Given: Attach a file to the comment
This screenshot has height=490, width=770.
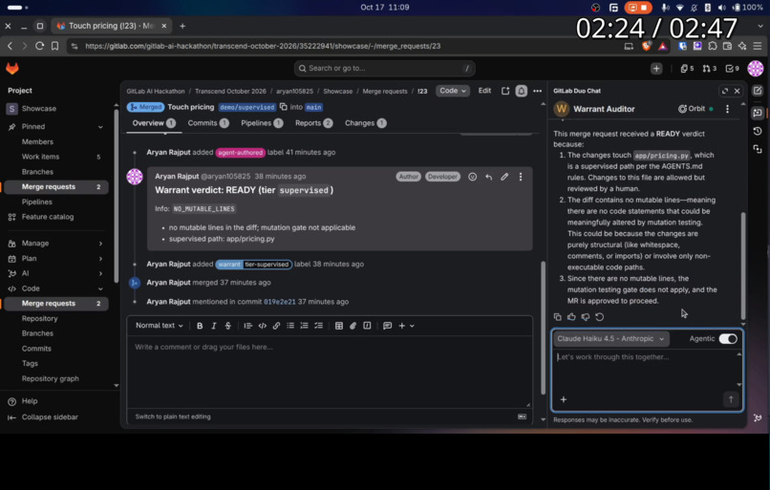Looking at the screenshot, I should pyautogui.click(x=353, y=326).
